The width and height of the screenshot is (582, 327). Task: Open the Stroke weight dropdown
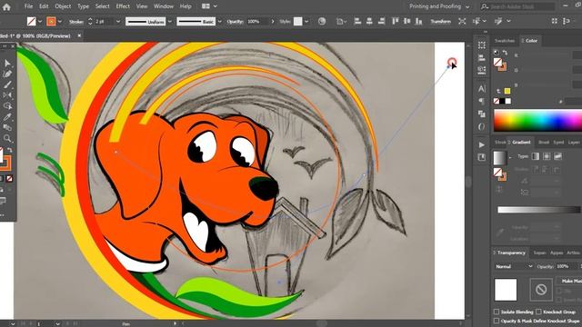coord(118,22)
